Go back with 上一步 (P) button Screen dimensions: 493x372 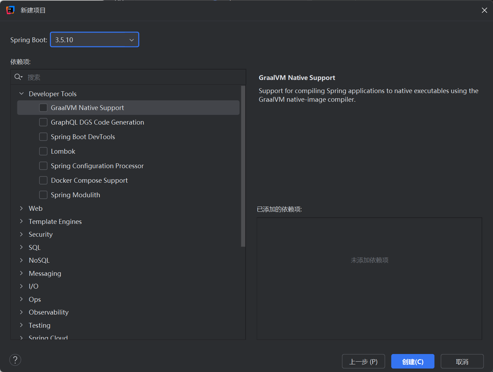[x=363, y=362]
